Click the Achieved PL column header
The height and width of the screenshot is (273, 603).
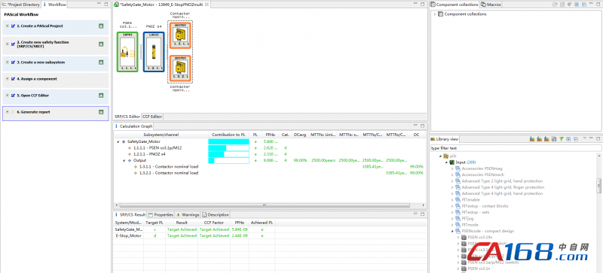tap(262, 223)
